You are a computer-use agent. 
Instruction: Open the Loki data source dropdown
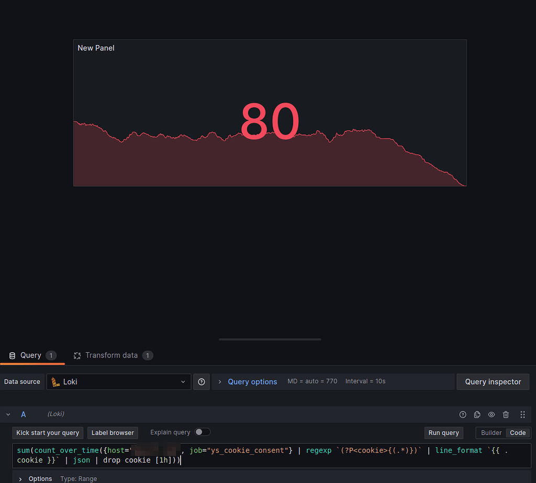[118, 381]
